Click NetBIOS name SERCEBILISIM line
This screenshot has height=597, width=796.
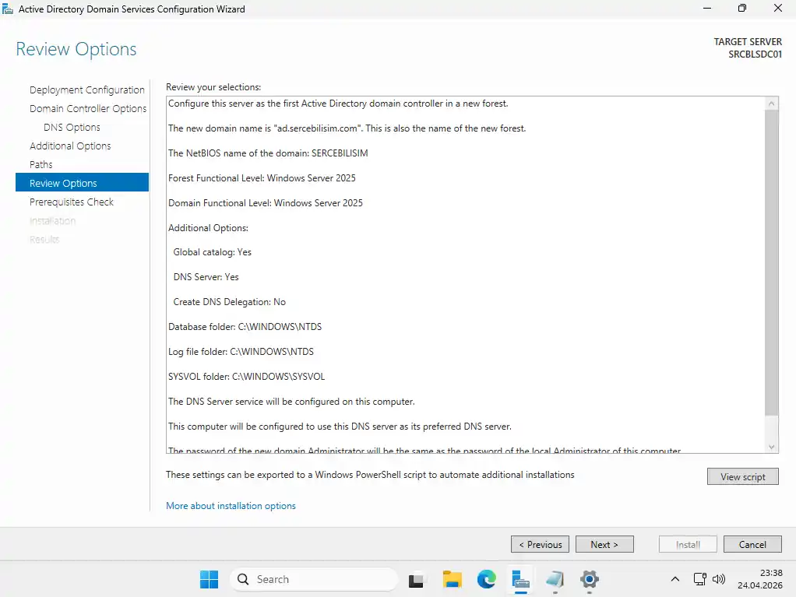pos(268,153)
